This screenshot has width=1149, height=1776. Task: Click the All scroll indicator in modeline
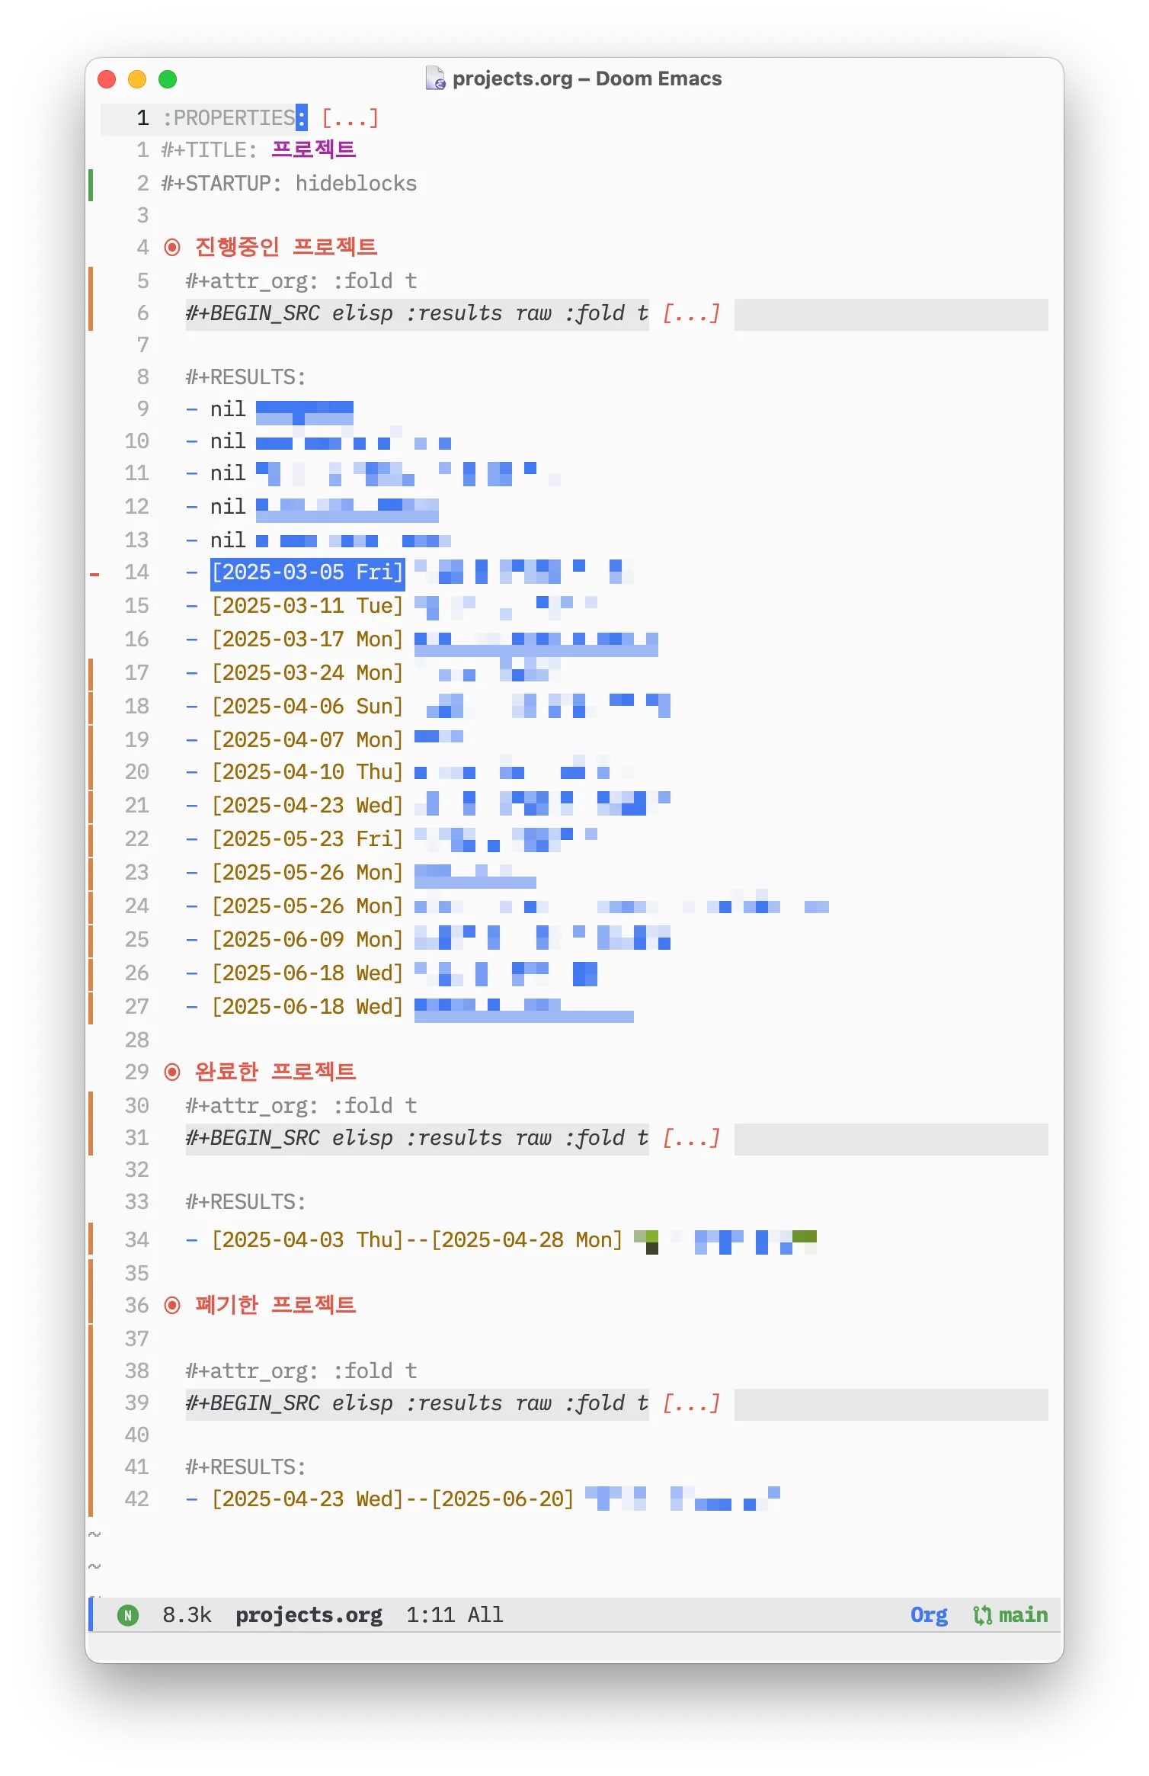click(485, 1614)
